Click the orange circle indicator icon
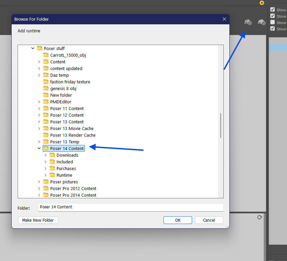The width and height of the screenshot is (287, 261). point(262,3)
